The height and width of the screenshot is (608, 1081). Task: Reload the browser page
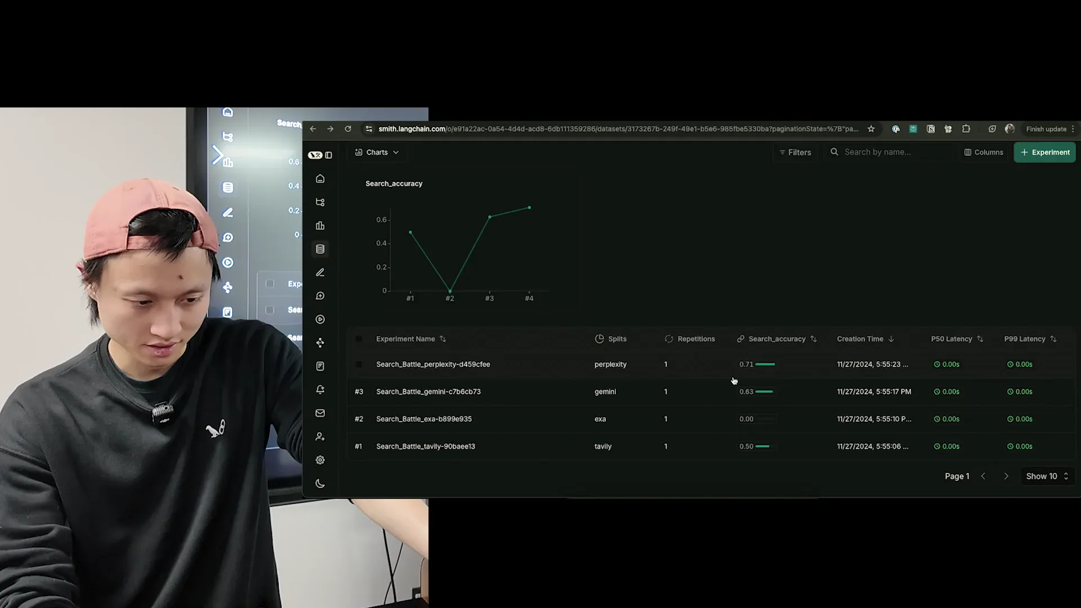point(348,129)
